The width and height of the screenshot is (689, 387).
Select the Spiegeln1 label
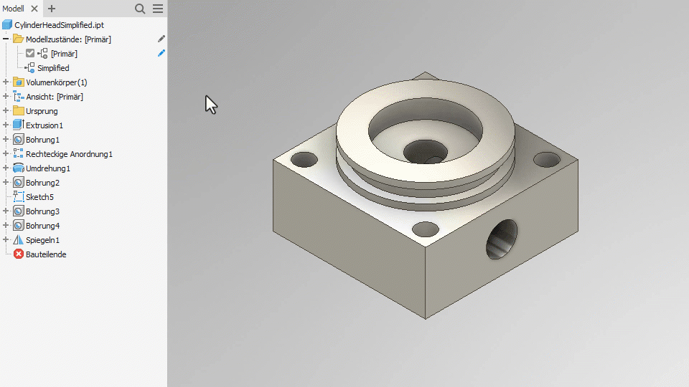click(x=42, y=241)
